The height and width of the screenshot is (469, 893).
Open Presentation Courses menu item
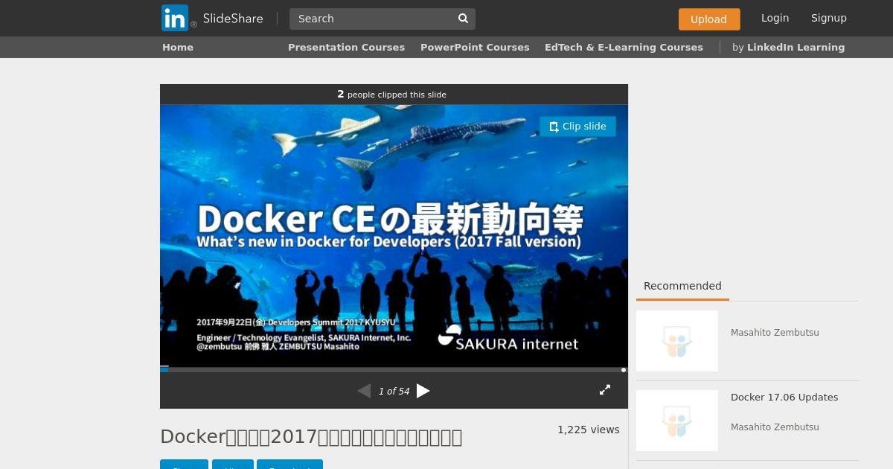point(346,47)
